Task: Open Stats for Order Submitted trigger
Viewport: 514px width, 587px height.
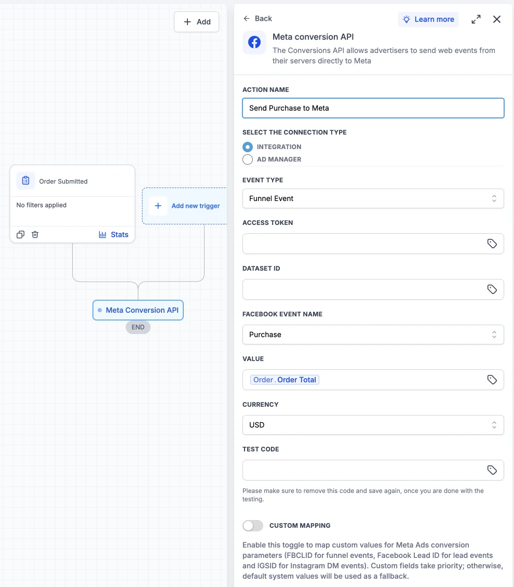Action: (114, 234)
